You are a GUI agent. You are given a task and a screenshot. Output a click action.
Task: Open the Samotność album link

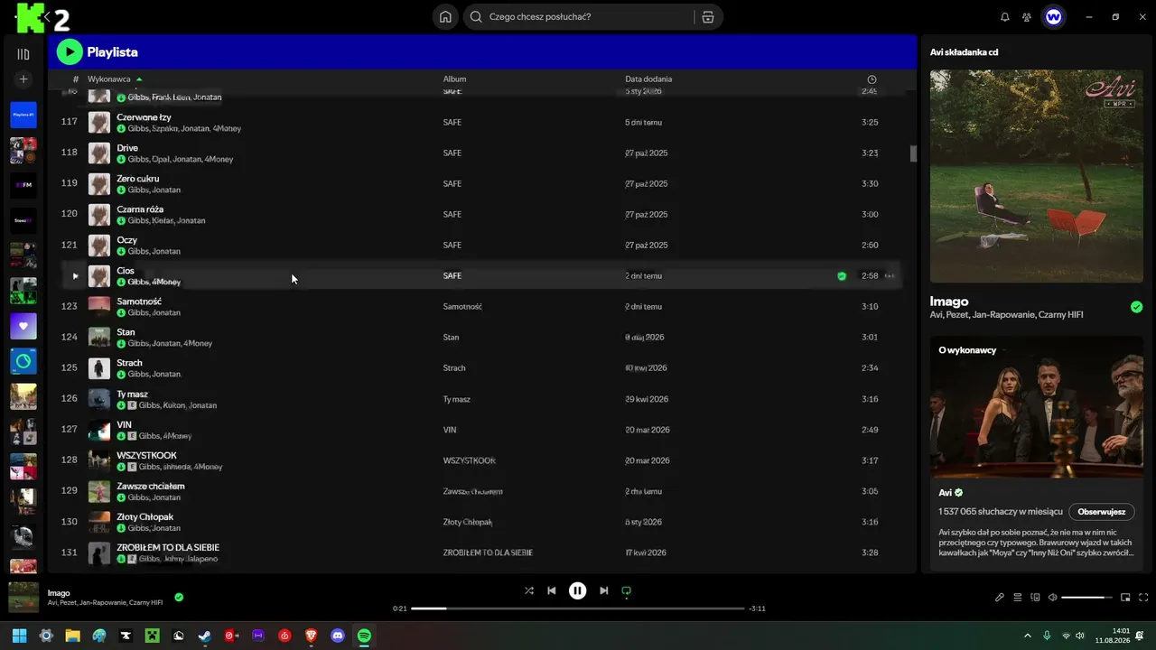[x=462, y=307]
